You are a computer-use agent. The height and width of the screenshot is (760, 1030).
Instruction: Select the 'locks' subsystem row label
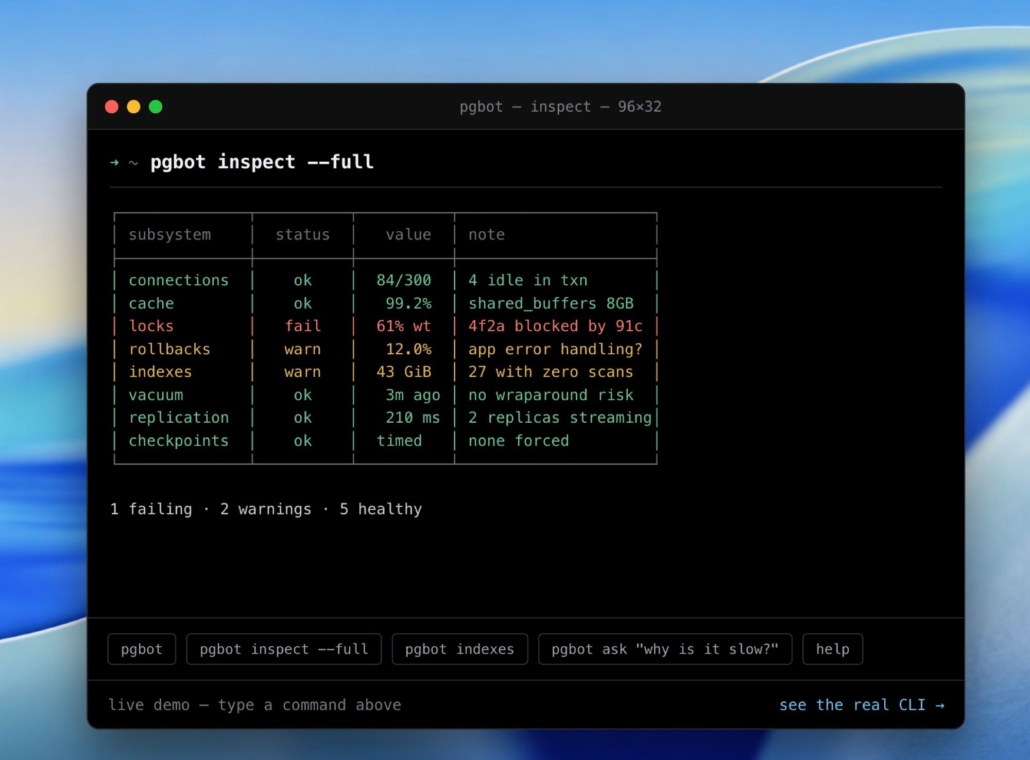(x=151, y=326)
